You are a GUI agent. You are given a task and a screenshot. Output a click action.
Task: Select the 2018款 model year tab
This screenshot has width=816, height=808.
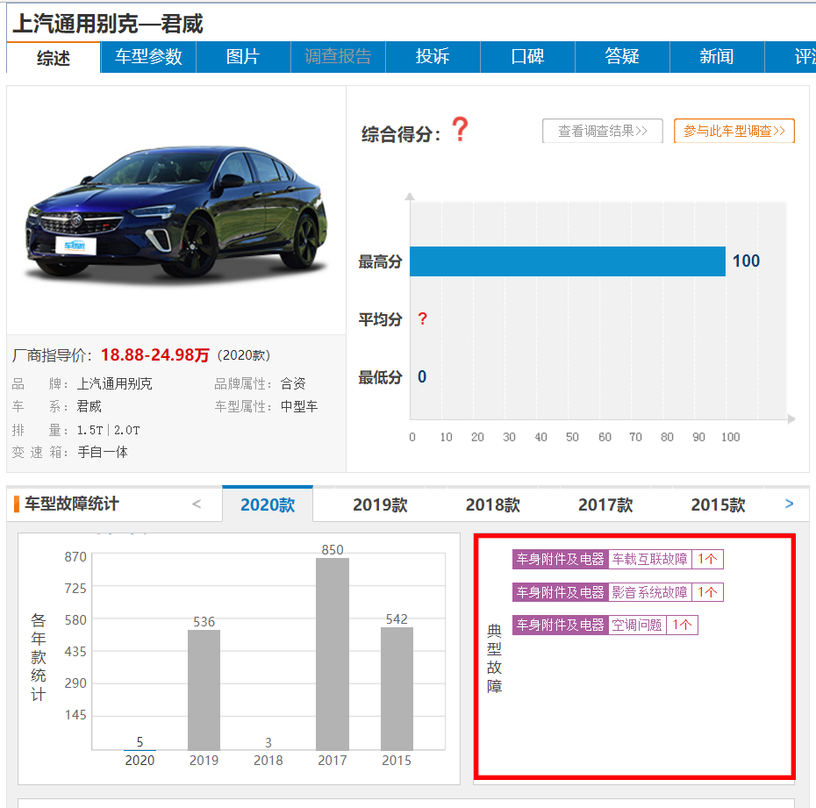(x=493, y=504)
